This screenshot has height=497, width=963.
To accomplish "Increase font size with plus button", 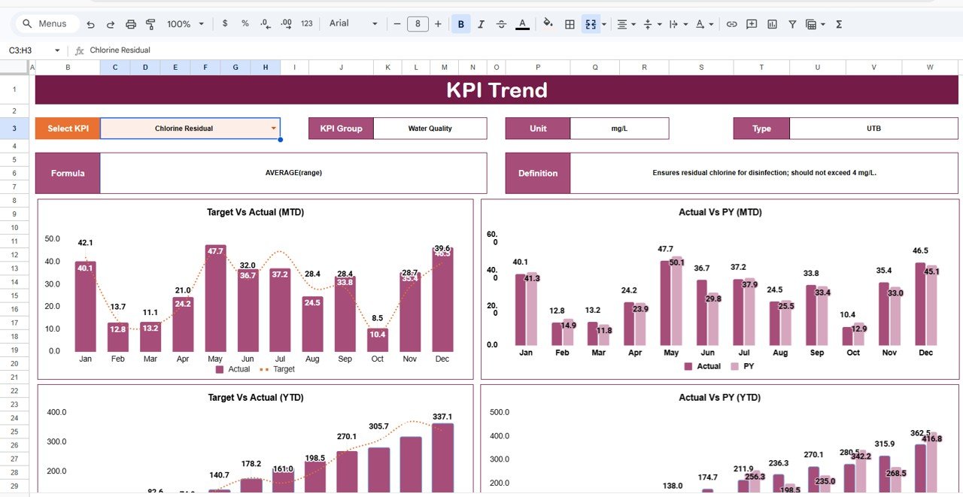I will coord(437,23).
